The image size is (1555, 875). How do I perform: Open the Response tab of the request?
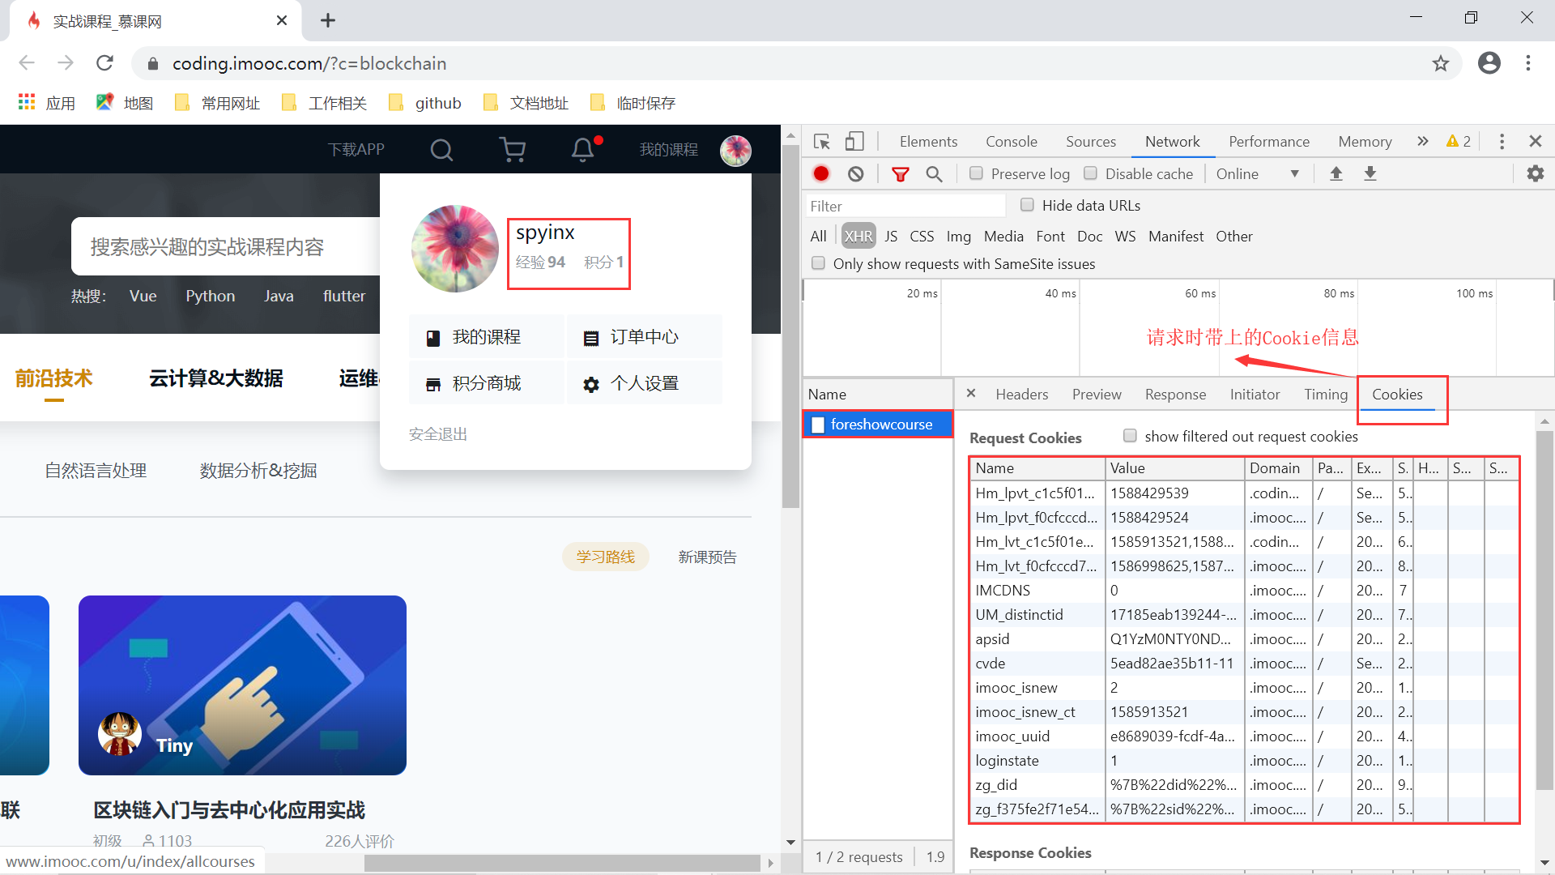pyautogui.click(x=1175, y=394)
